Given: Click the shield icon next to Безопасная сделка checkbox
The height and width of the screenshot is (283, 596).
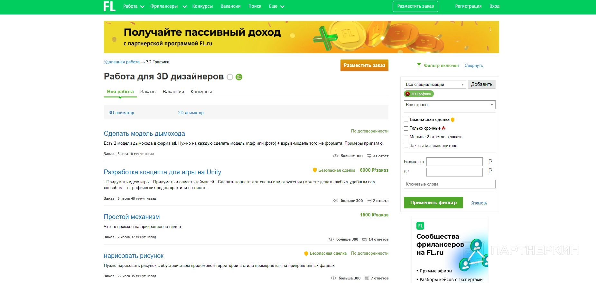Looking at the screenshot, I should (x=453, y=120).
